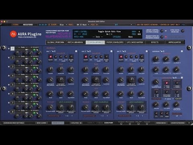Click the MIDI Learn button
The image size is (193, 145).
click(41, 123)
